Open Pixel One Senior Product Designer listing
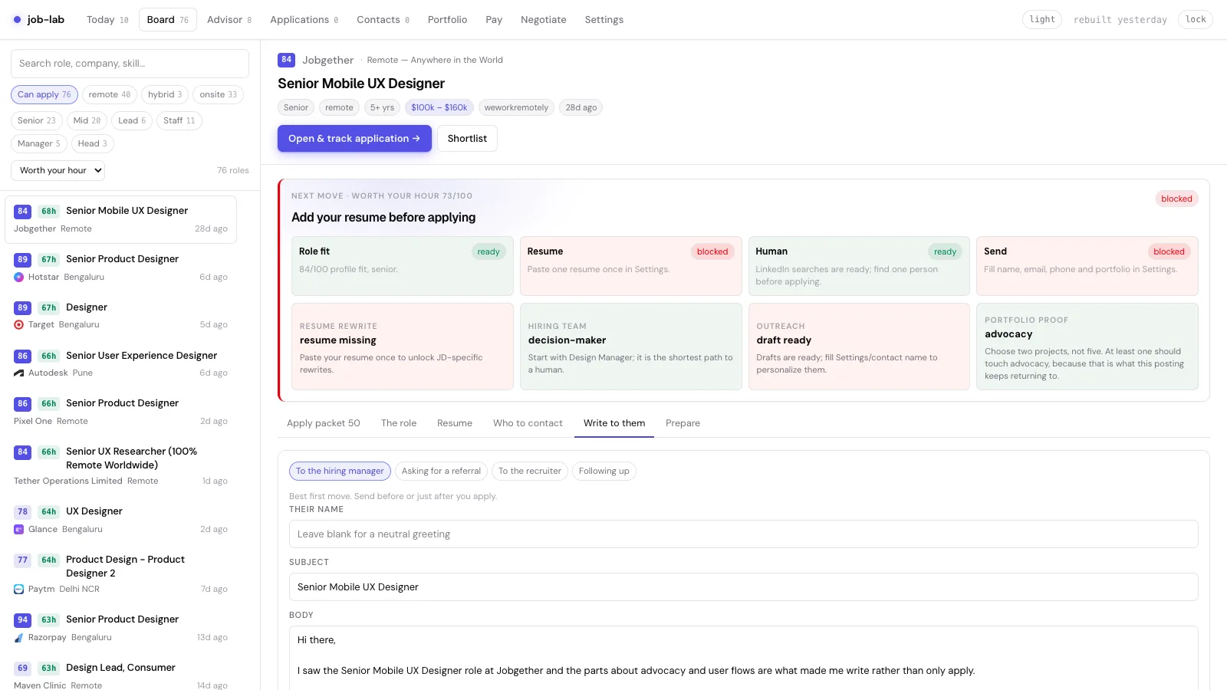1227x690 pixels. pyautogui.click(x=121, y=412)
